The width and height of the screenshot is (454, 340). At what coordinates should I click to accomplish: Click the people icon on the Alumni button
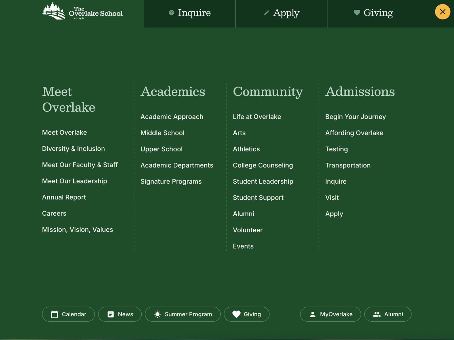(x=377, y=314)
